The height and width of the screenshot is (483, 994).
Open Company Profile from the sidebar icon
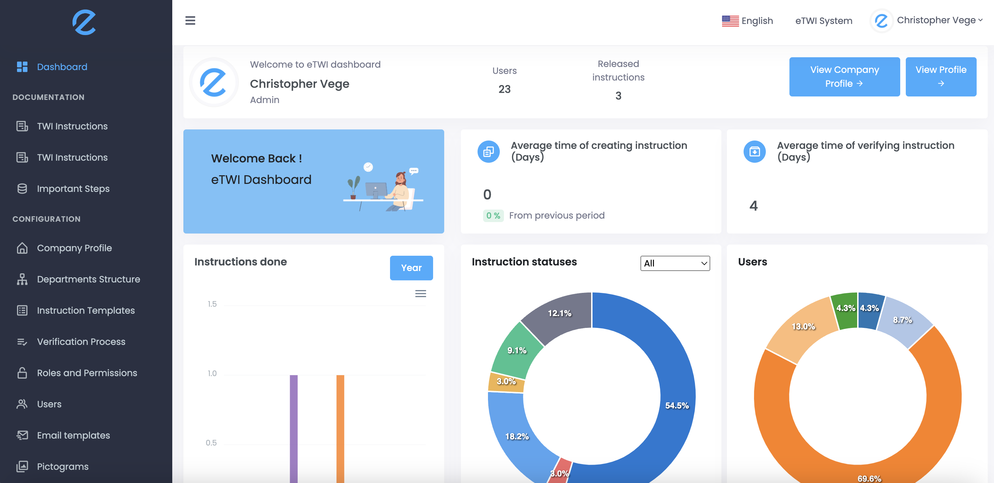(x=22, y=248)
